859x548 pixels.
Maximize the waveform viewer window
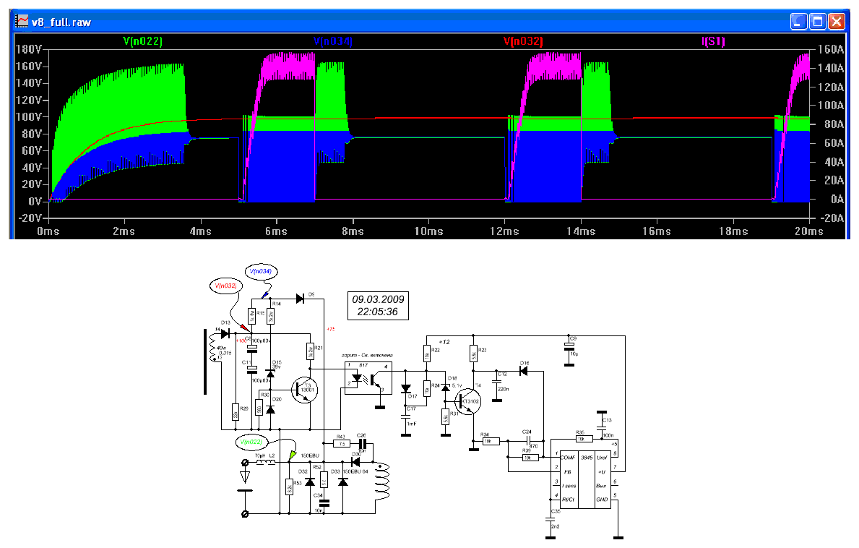click(x=818, y=22)
